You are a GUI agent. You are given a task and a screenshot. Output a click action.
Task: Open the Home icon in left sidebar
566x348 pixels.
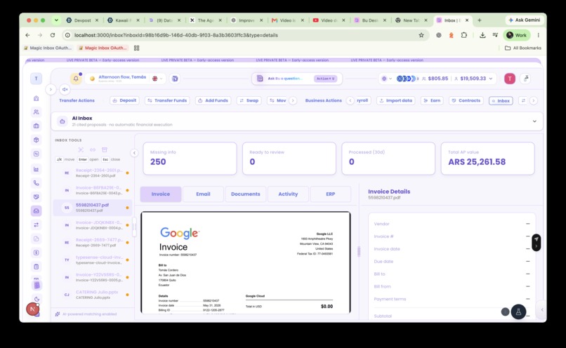click(x=36, y=98)
